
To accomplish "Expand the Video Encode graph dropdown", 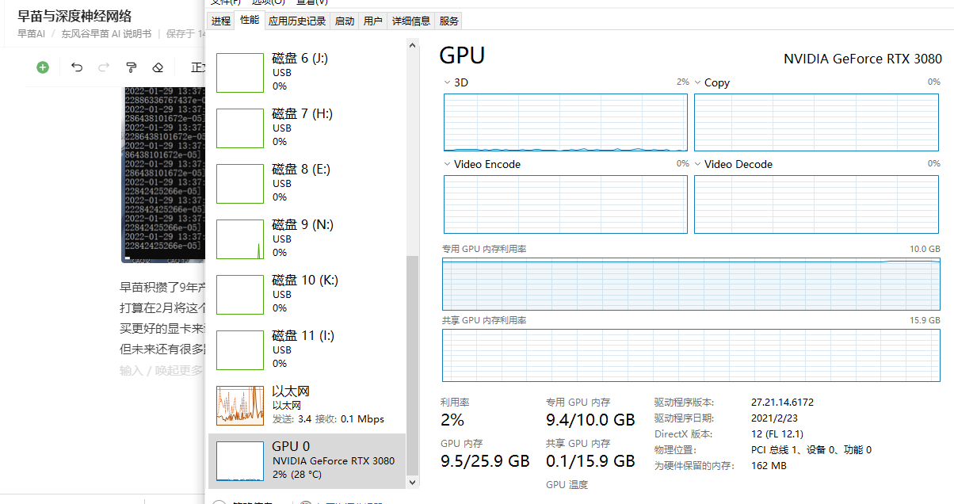I will coord(448,164).
